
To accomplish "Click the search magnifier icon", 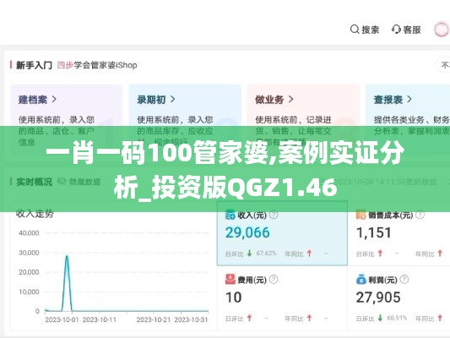I will click(x=355, y=30).
